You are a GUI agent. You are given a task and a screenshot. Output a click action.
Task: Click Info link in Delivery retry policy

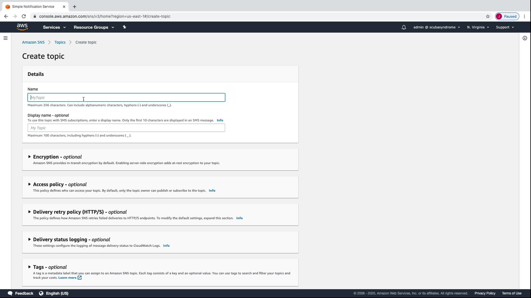pos(239,218)
